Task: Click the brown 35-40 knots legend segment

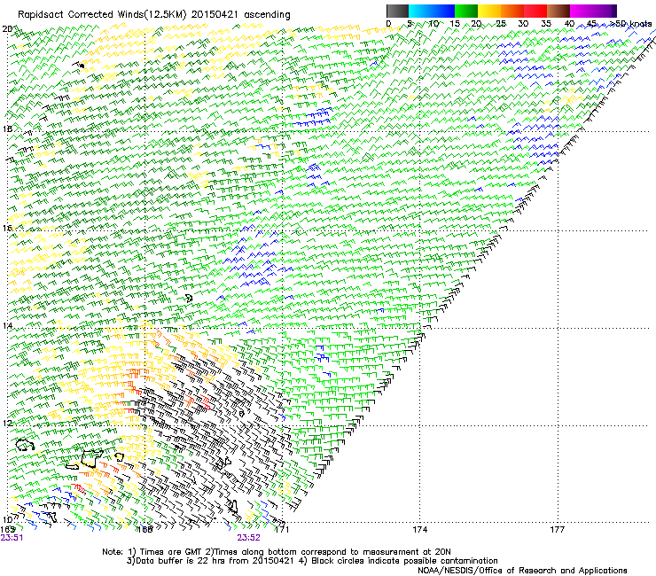Action: 558,11
